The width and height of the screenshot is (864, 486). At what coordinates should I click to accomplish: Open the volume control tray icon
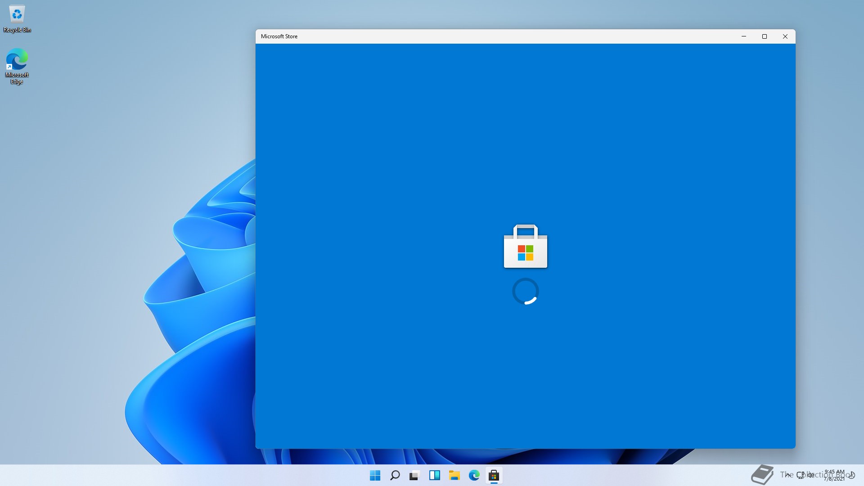pos(810,475)
